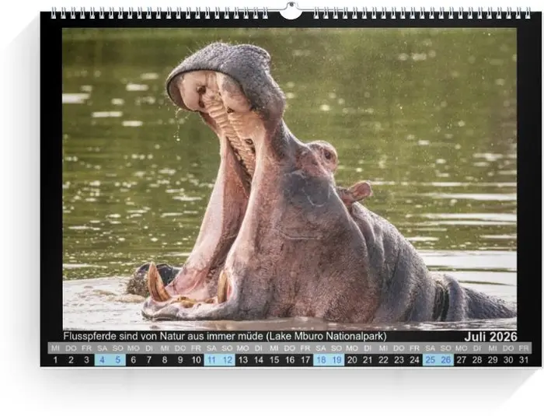Click highlighted Sunday 19 date cell

coord(337,360)
